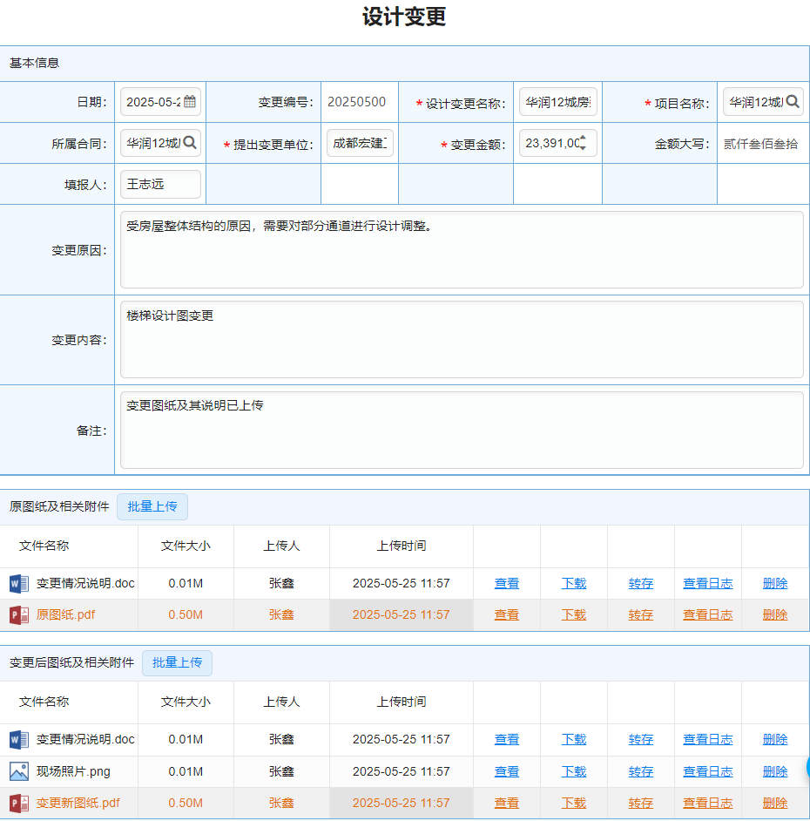This screenshot has width=810, height=821.
Task: Click the search icon in 项目名称 field
Action: click(x=793, y=102)
